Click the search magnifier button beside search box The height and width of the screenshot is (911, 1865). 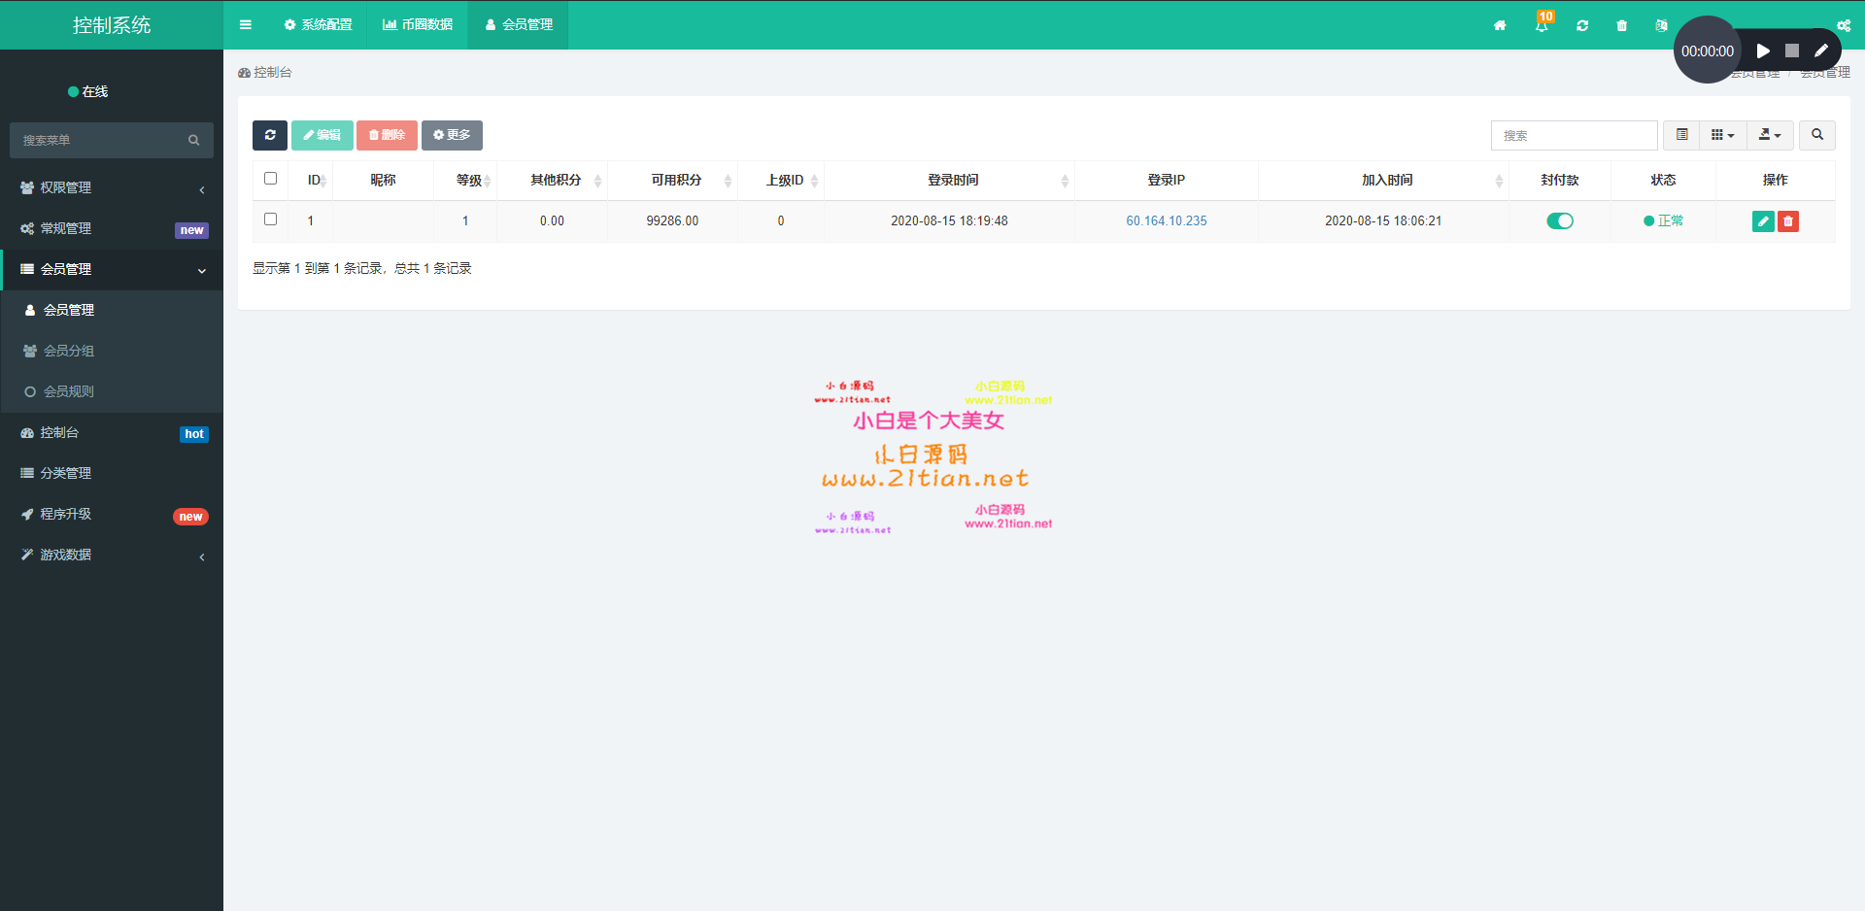point(1816,135)
